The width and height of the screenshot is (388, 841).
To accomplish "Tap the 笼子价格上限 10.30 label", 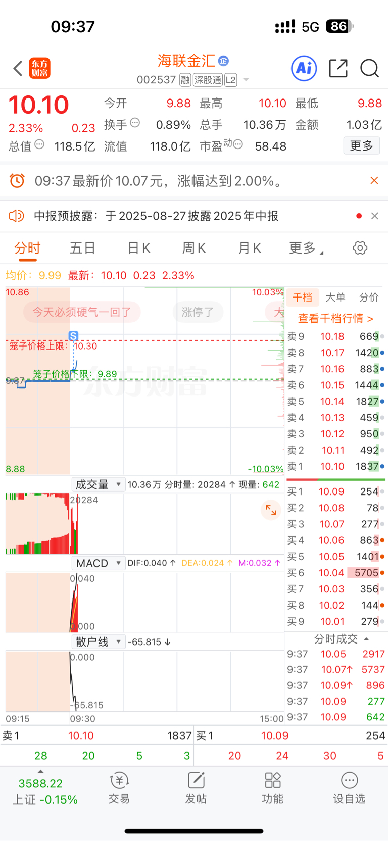I will point(53,346).
